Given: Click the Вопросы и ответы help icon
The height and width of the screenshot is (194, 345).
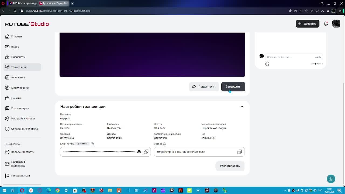Looking at the screenshot, I should [7, 152].
